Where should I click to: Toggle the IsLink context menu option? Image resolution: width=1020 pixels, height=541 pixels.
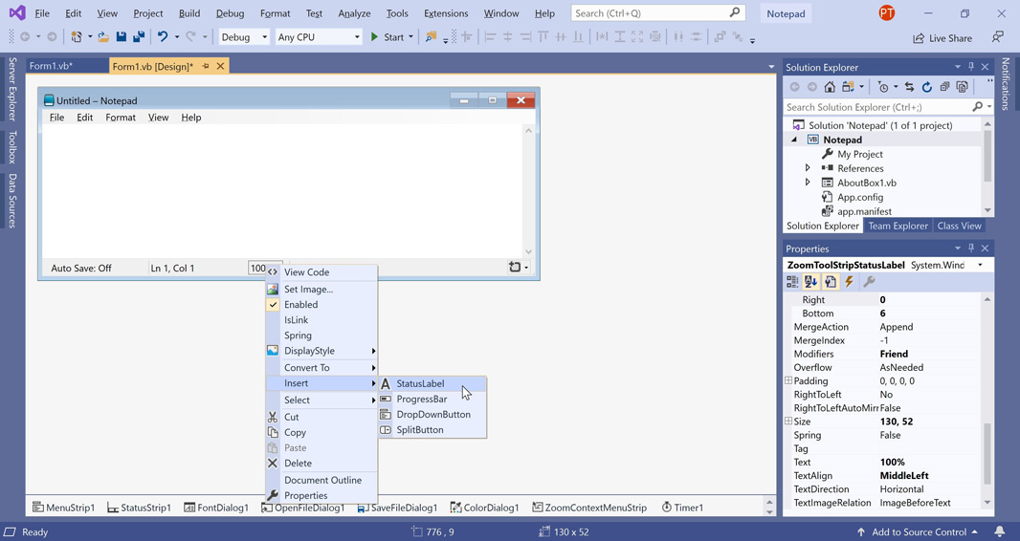coord(296,320)
